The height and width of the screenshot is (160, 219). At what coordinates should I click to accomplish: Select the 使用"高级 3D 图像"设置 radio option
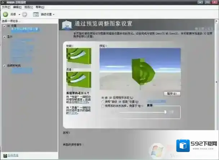pyautogui.click(x=103, y=102)
